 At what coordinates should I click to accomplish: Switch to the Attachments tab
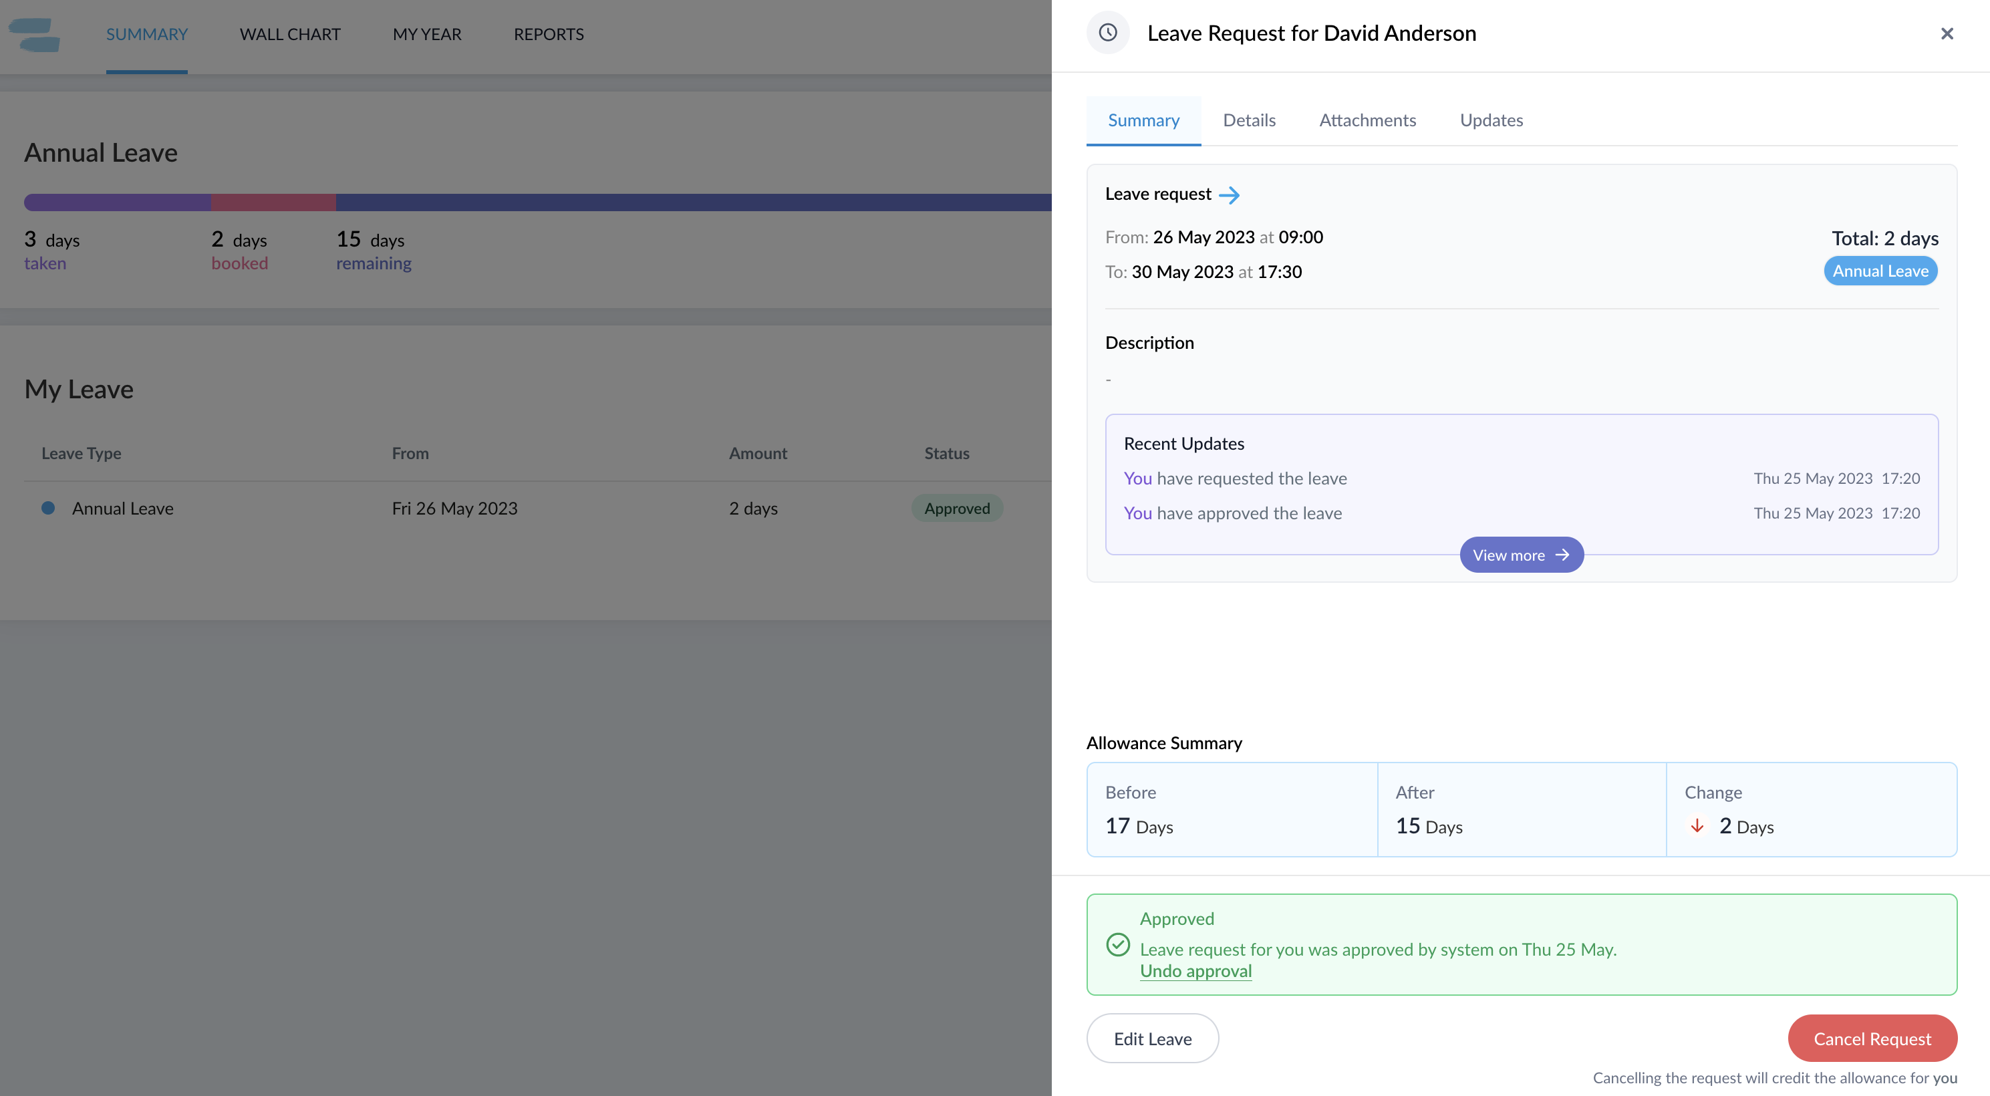(1367, 120)
